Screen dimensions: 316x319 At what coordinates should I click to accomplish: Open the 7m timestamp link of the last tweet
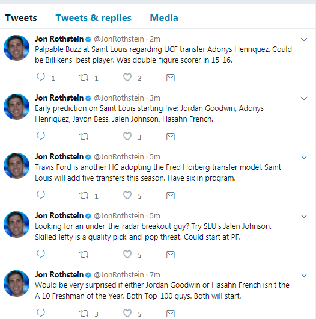155,275
